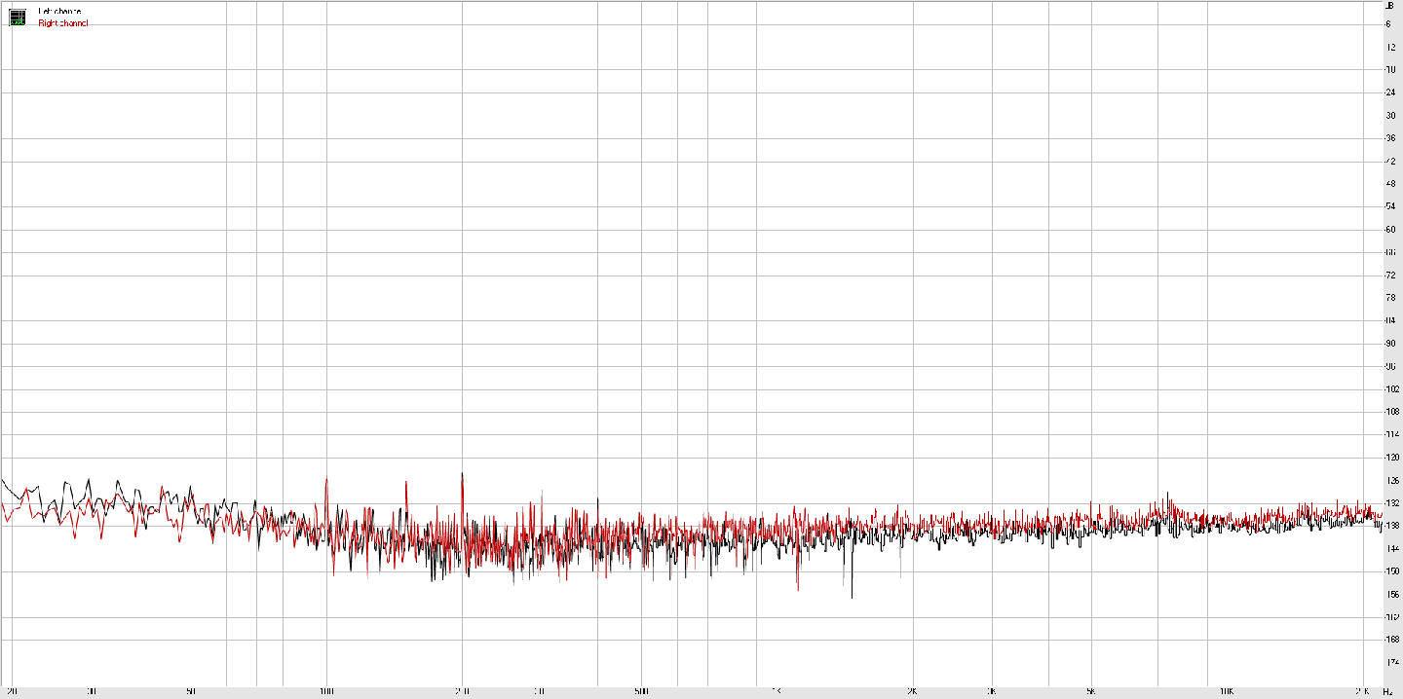Click the 20 Hz label at axis start
Viewport: 1403px width, 699px height.
[x=12, y=692]
